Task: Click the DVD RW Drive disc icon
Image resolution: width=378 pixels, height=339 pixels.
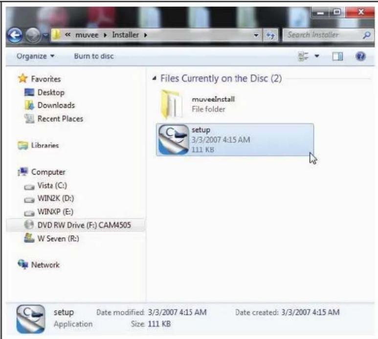Action: coord(29,225)
